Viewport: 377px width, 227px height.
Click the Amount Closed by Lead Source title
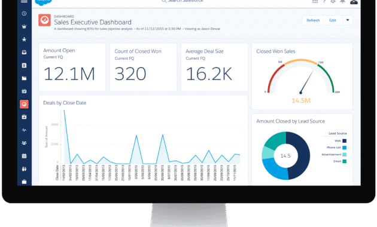point(290,121)
